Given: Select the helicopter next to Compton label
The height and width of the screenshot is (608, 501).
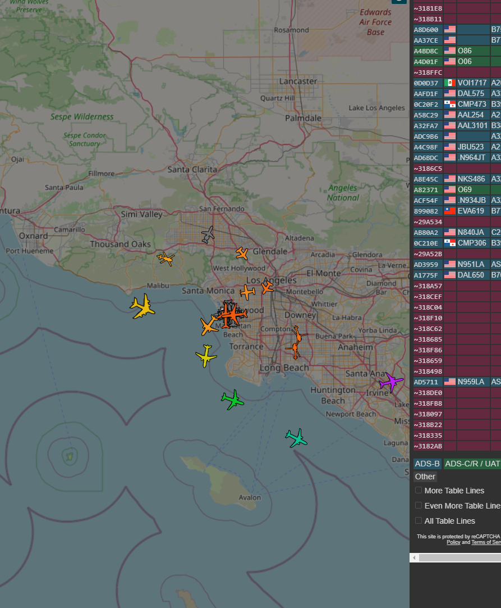Looking at the screenshot, I should click(298, 334).
